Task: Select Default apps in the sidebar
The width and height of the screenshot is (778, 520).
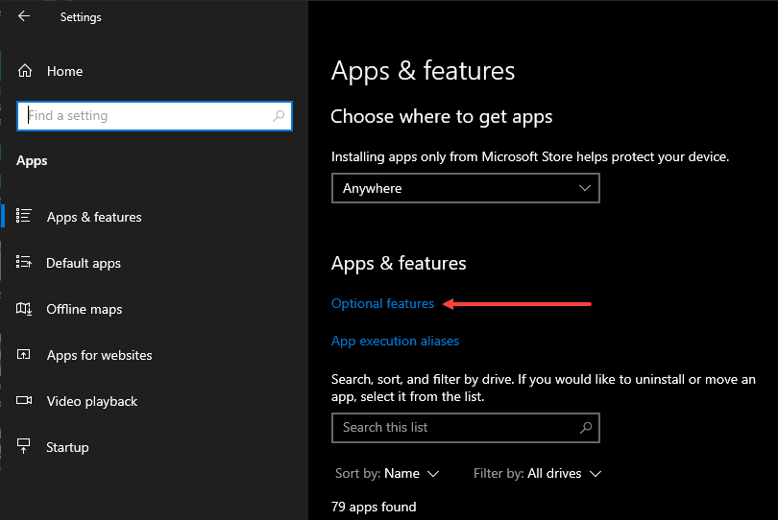Action: [x=84, y=263]
